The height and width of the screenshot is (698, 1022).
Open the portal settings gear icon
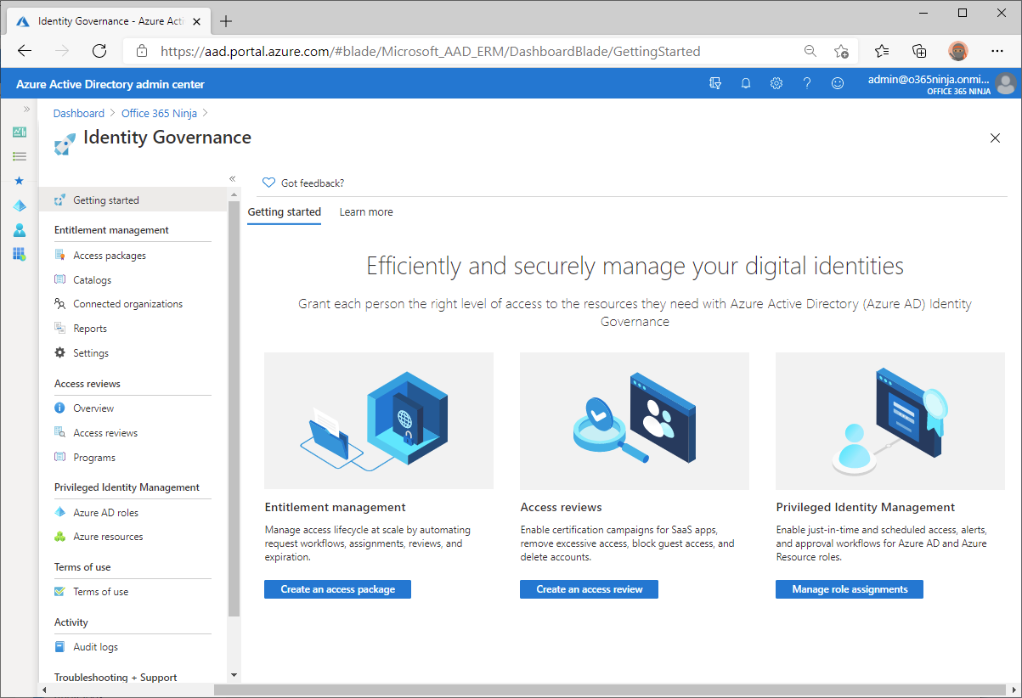tap(776, 82)
